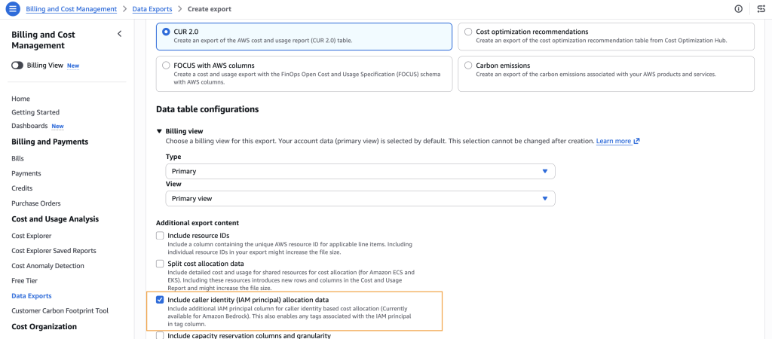Click the external link icon beside Learn more
Viewport: 772px width, 339px height.
[x=637, y=141]
